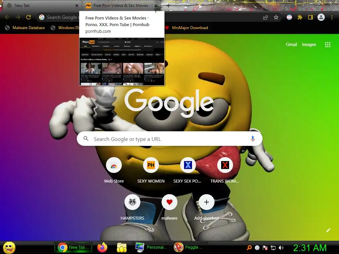Click the Google logo icon in address bar
The image size is (339, 254).
click(42, 17)
